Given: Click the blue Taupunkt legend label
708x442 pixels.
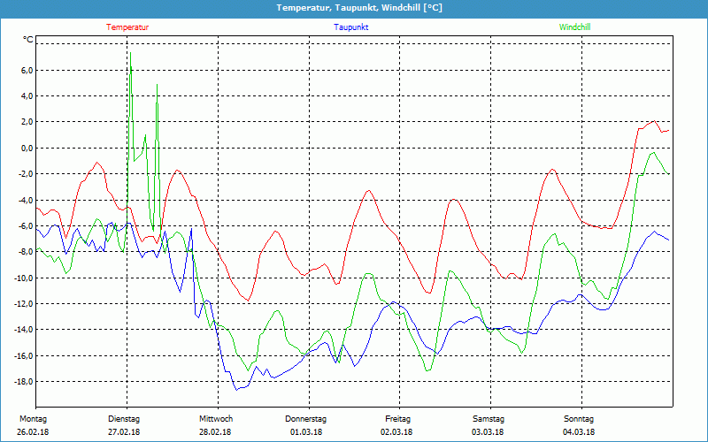Looking at the screenshot, I should [350, 27].
